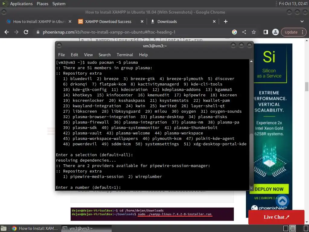309x232 pixels.
Task: Click the terminal scrollbar down arrow
Action: point(251,188)
